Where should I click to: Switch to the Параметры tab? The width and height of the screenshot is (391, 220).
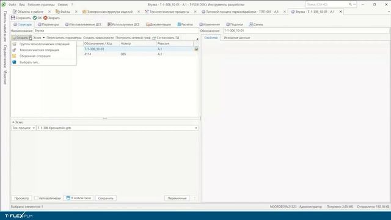click(x=48, y=24)
